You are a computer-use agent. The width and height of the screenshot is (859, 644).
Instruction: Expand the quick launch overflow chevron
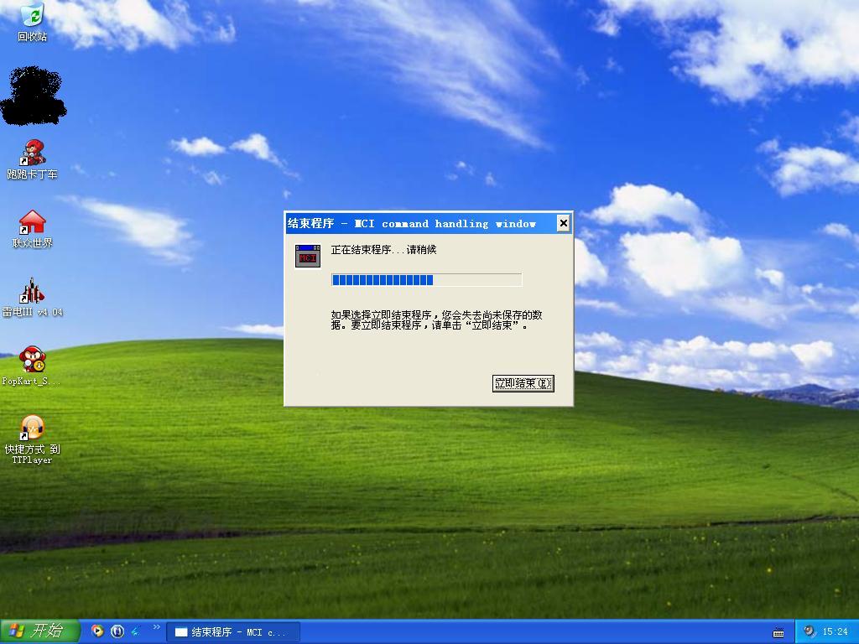tap(157, 627)
